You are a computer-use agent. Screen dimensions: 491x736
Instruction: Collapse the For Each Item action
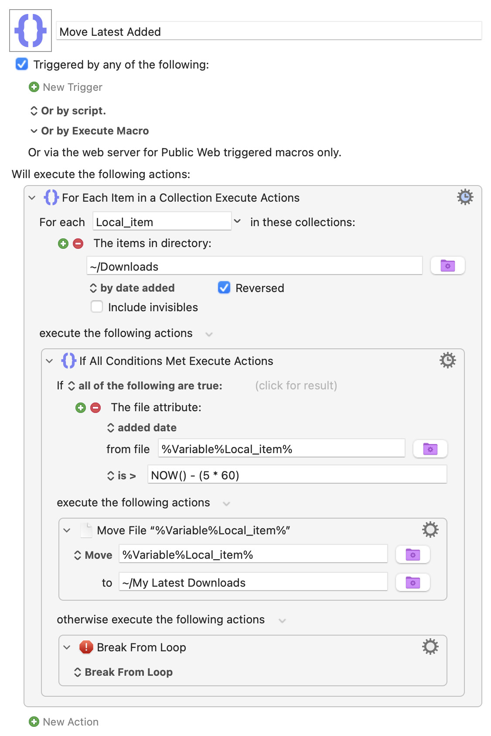32,198
